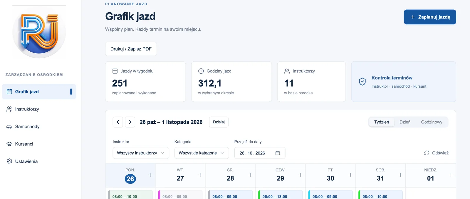
Task: Click the Ustawienia gear icon
Action: tap(9, 161)
